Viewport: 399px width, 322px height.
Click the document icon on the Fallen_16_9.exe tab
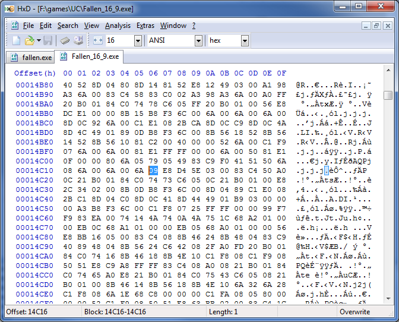64,56
